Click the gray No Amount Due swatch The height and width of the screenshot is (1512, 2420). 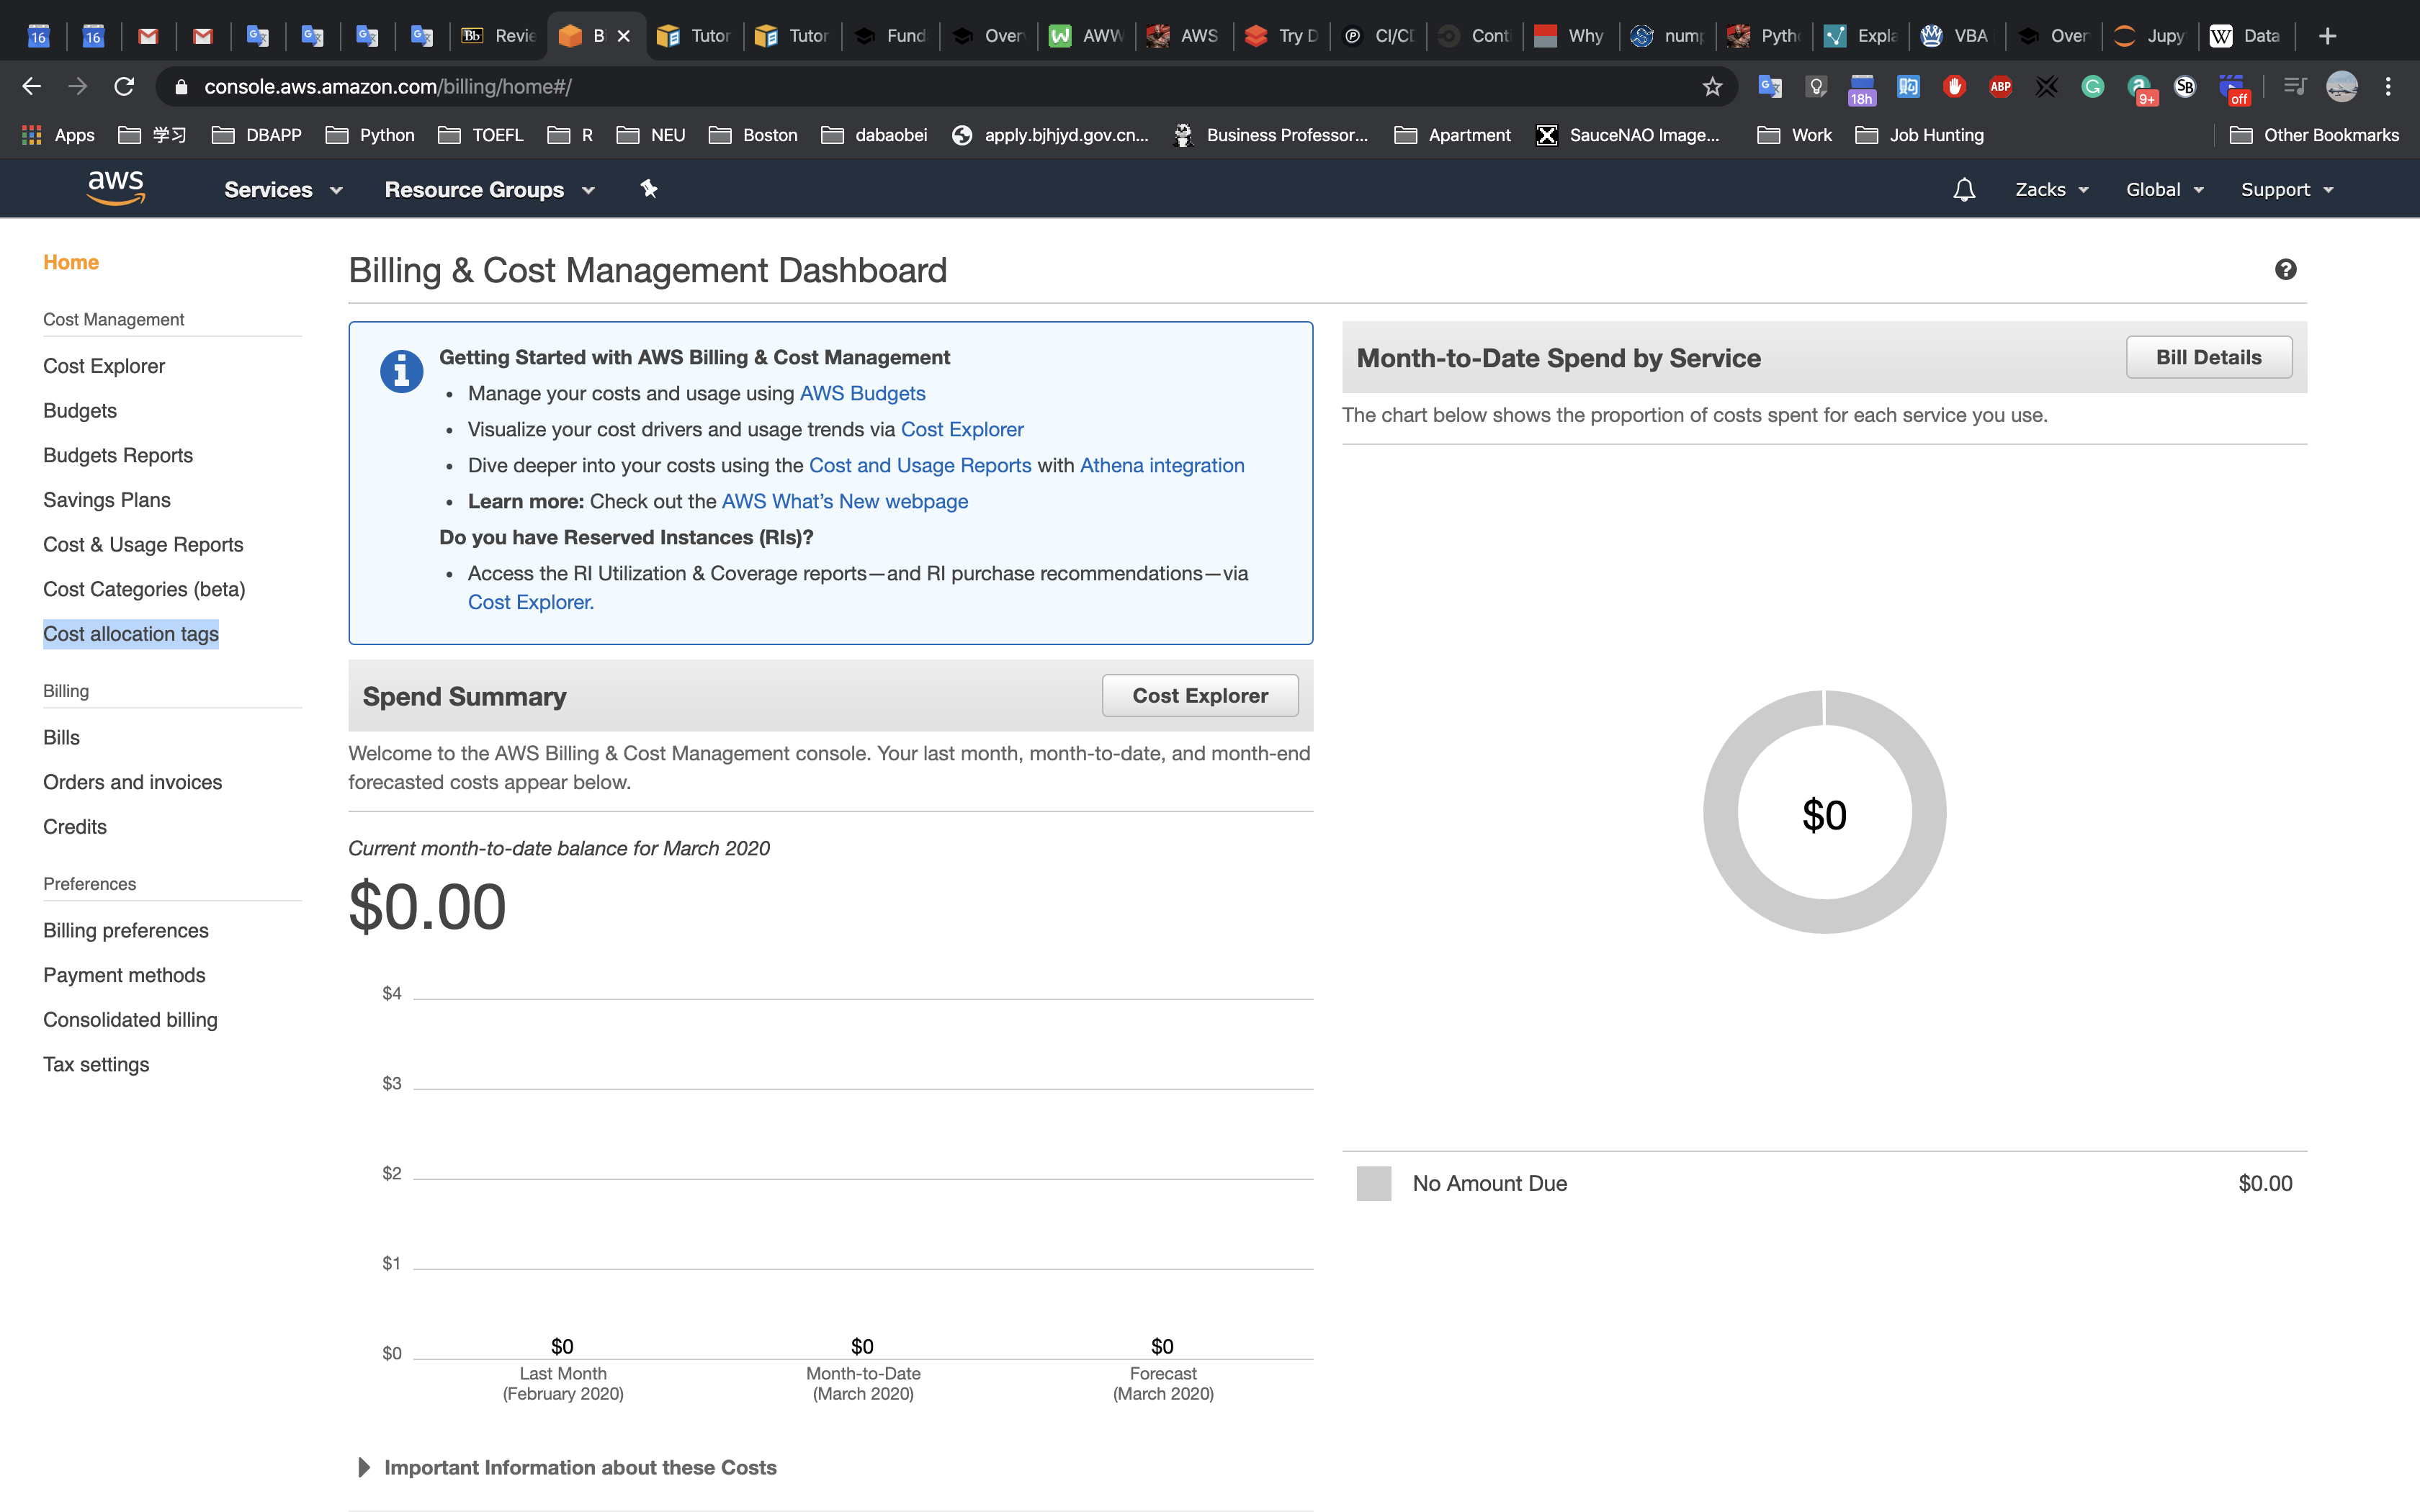1373,1183
